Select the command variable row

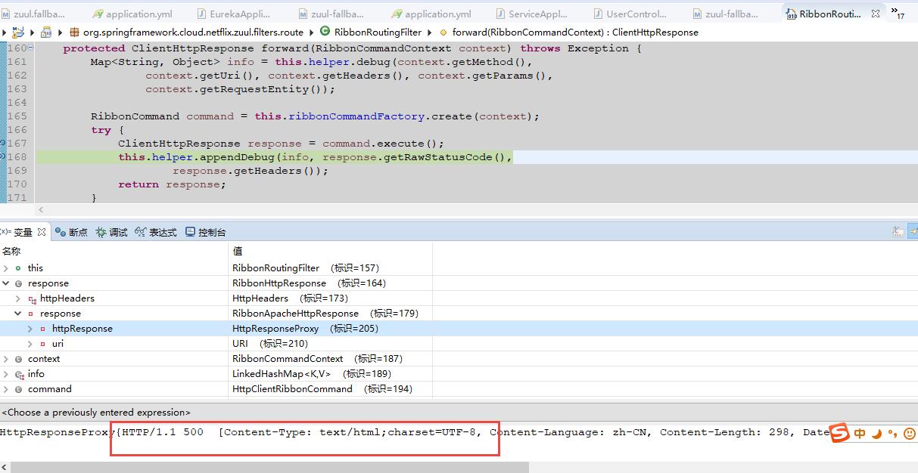50,389
